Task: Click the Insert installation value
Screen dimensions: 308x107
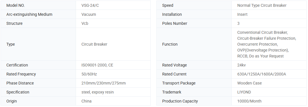Action: click(242, 14)
